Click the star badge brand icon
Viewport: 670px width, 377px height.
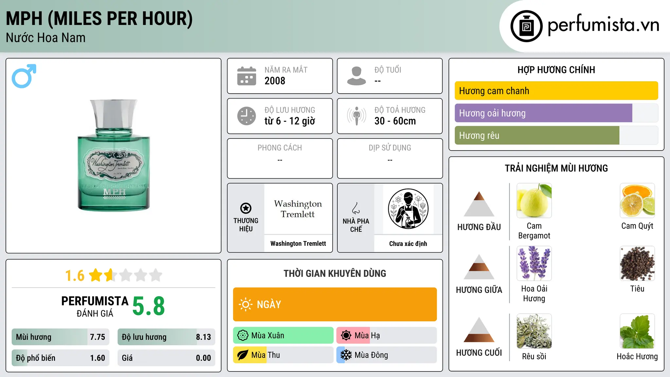246,208
